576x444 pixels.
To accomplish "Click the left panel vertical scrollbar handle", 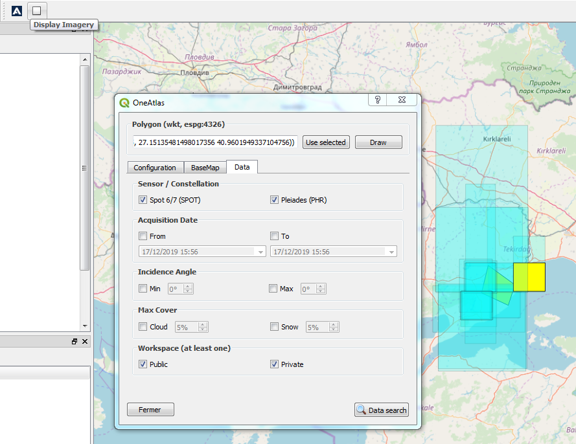I will tap(85, 168).
